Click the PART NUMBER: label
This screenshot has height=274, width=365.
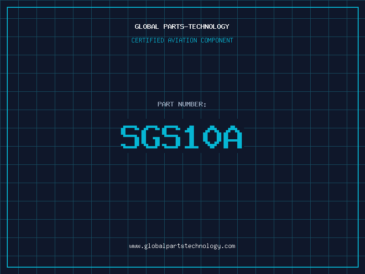[x=182, y=104]
